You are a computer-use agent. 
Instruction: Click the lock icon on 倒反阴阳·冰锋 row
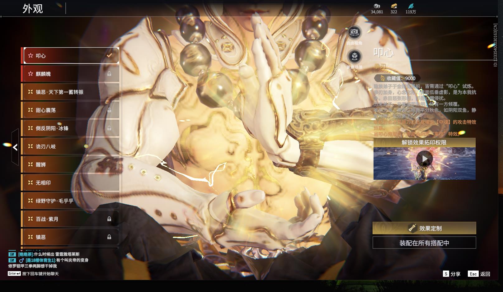pyautogui.click(x=109, y=128)
